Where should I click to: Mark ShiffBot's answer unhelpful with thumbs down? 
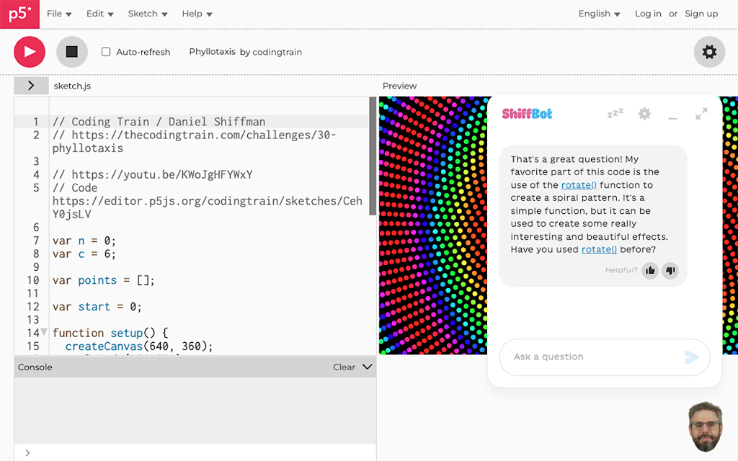click(670, 271)
